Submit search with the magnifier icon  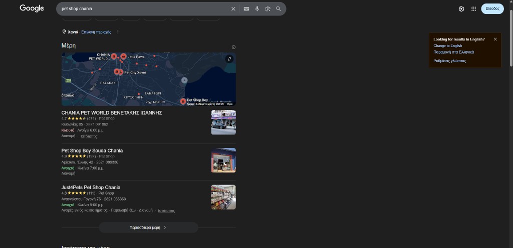point(279,9)
